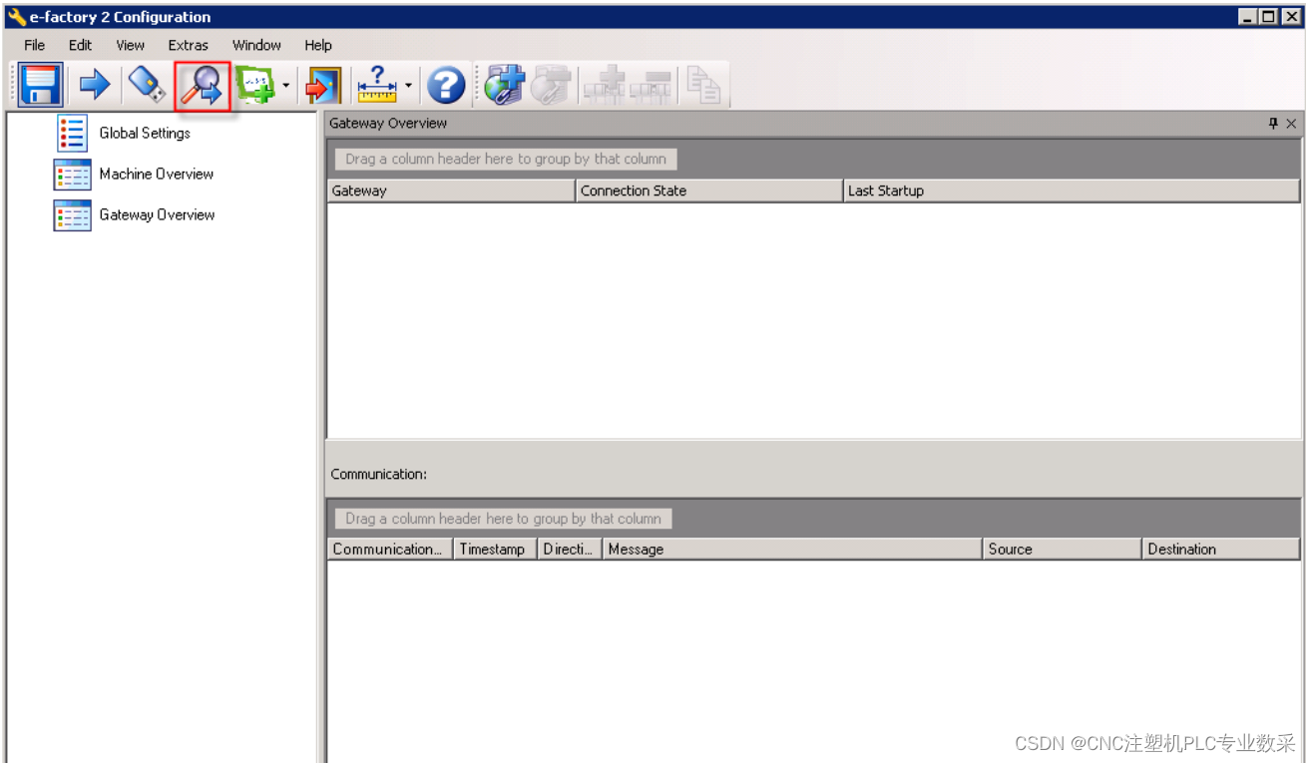Click the Communication: label
The image size is (1311, 763).
(379, 474)
